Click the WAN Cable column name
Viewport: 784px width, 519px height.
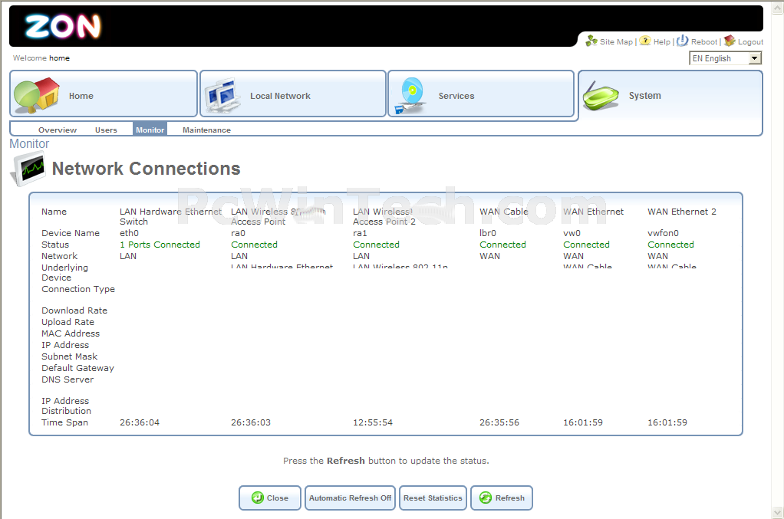pyautogui.click(x=504, y=212)
